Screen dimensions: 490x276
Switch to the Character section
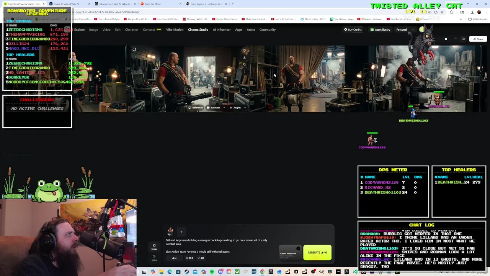[x=132, y=30]
